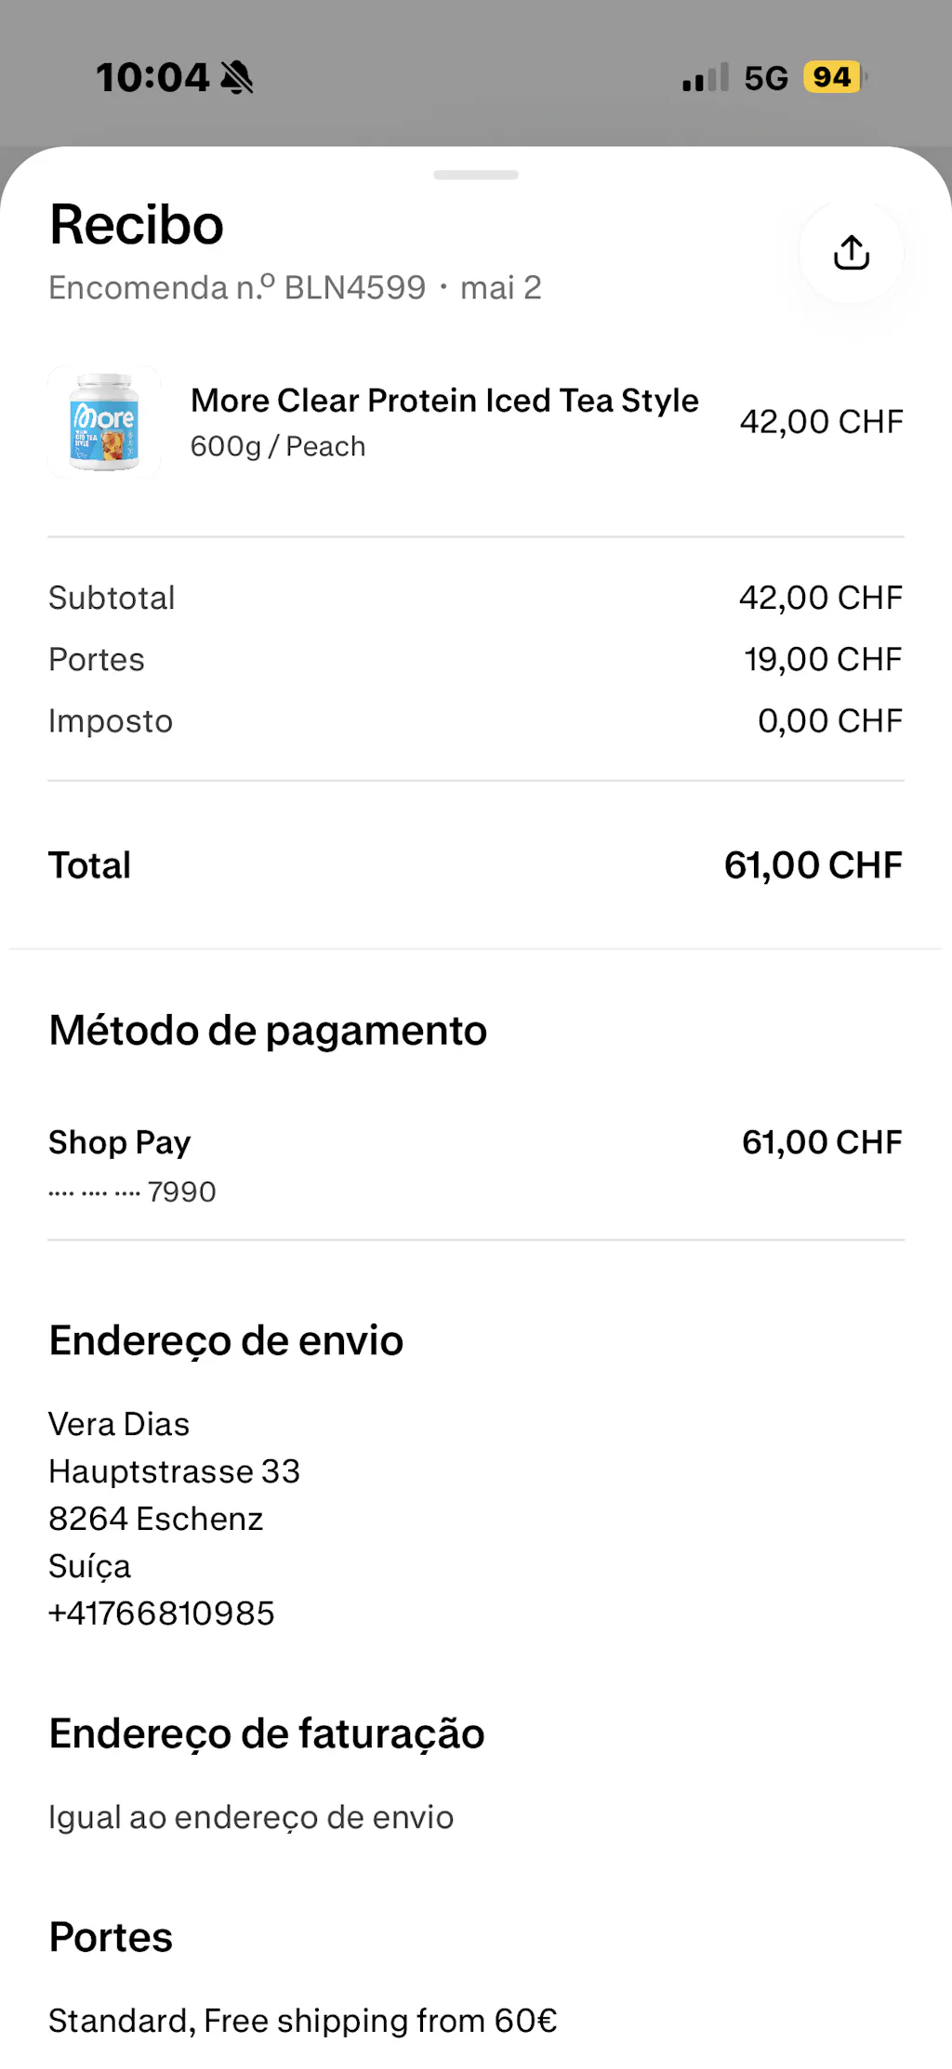This screenshot has width=952, height=2069.
Task: Open the More Clear Protein product thumbnail
Action: point(104,422)
